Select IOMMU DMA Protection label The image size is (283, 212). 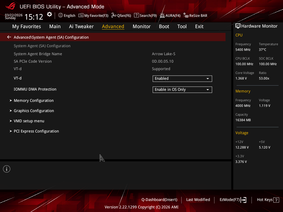pyautogui.click(x=35, y=89)
